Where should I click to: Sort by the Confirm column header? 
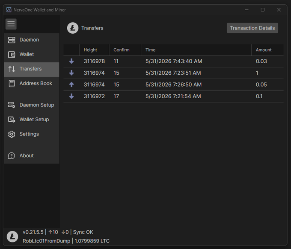point(125,50)
